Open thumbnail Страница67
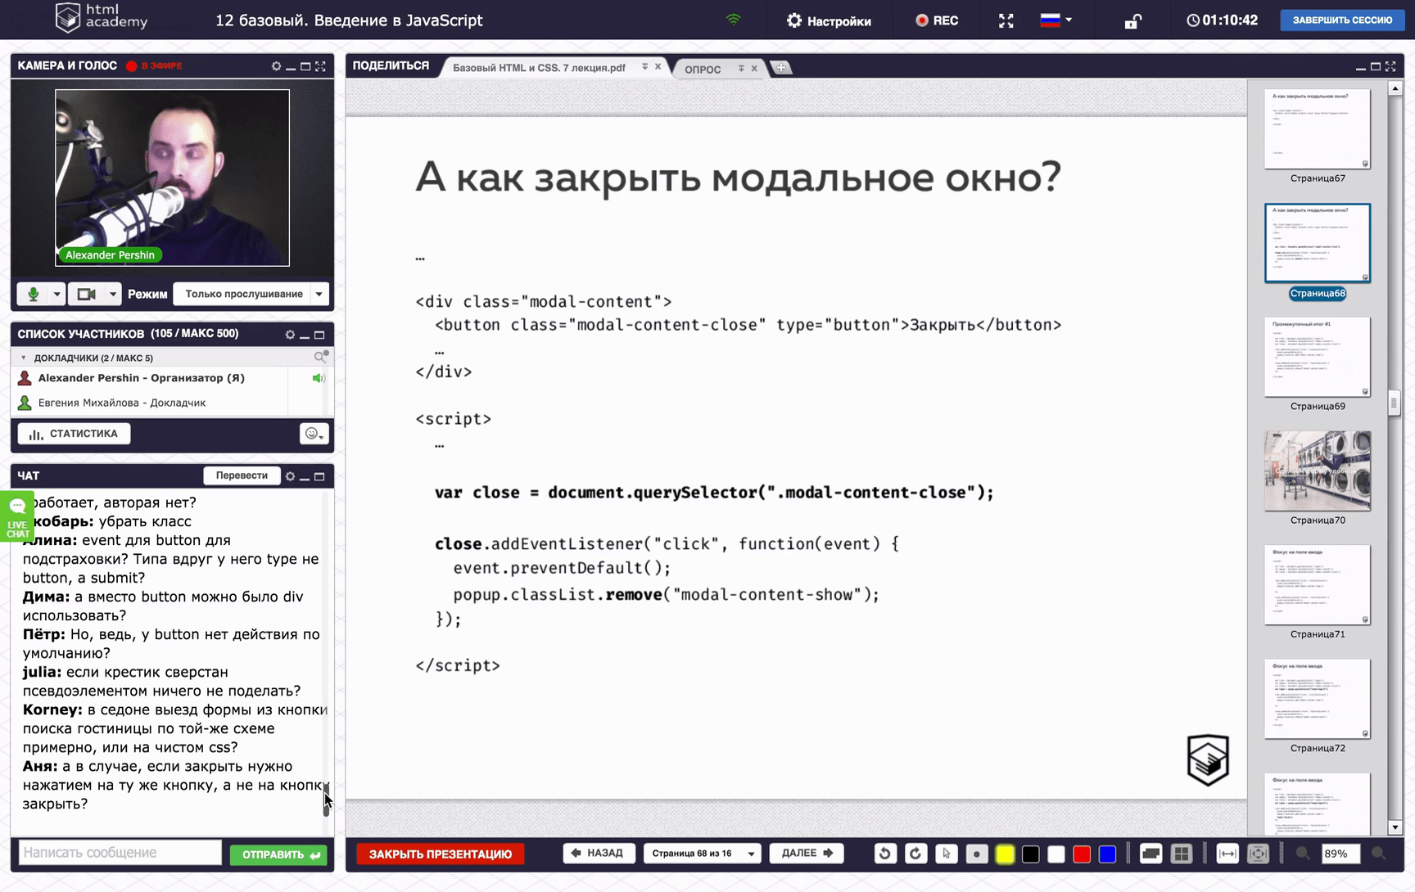 1318,129
